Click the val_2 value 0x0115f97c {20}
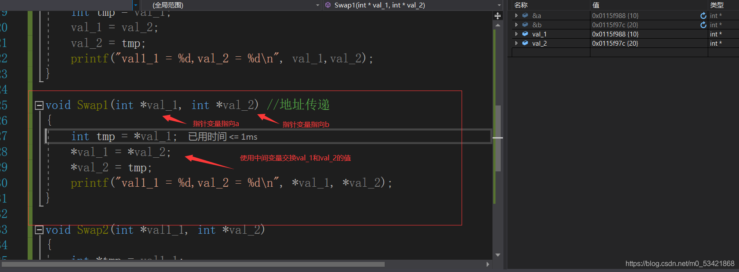 (615, 43)
